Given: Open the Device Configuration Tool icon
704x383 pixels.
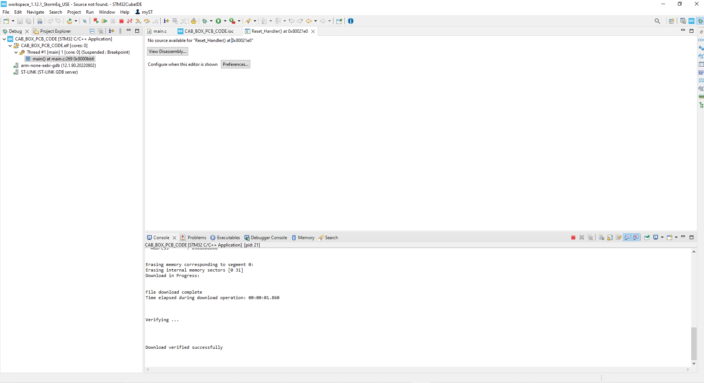Looking at the screenshot, I should [691, 21].
